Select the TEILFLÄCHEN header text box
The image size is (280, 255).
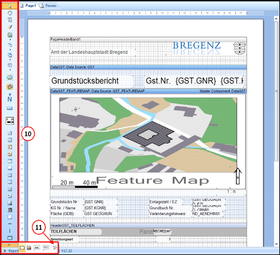pyautogui.click(x=76, y=231)
